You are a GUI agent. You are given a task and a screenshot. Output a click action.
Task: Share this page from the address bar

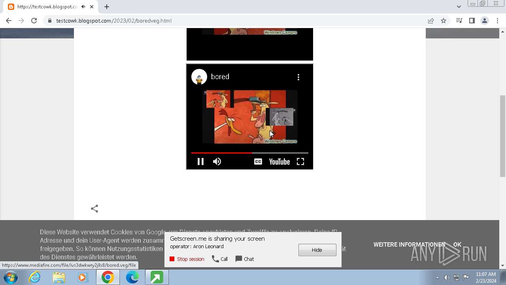point(431,21)
